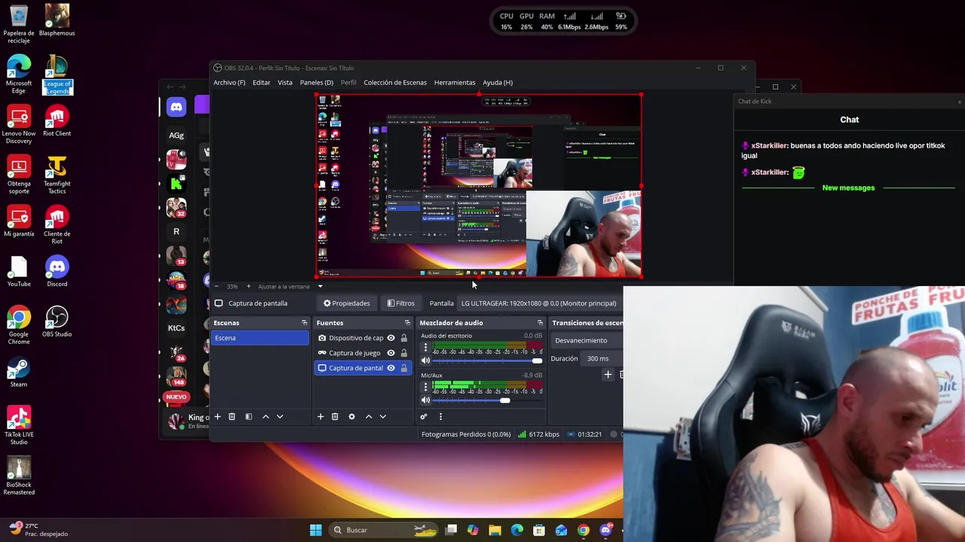Image resolution: width=965 pixels, height=542 pixels.
Task: Click the Duración 300 ms field
Action: pos(602,358)
